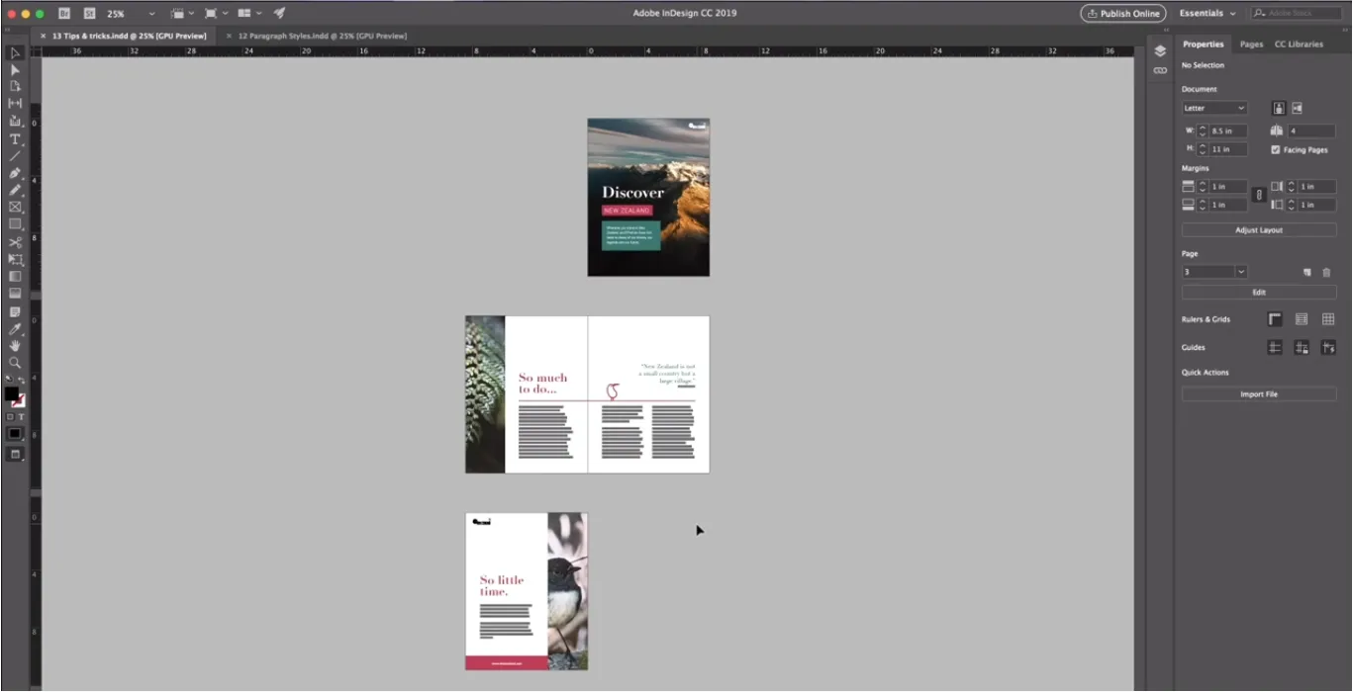The width and height of the screenshot is (1353, 692).
Task: Select the Eyedropper tool
Action: tap(15, 329)
